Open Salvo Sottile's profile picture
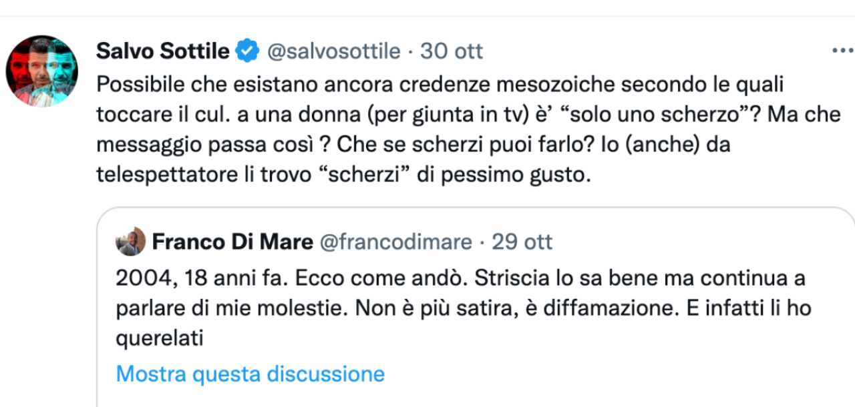This screenshot has height=407, width=855. pos(42,71)
